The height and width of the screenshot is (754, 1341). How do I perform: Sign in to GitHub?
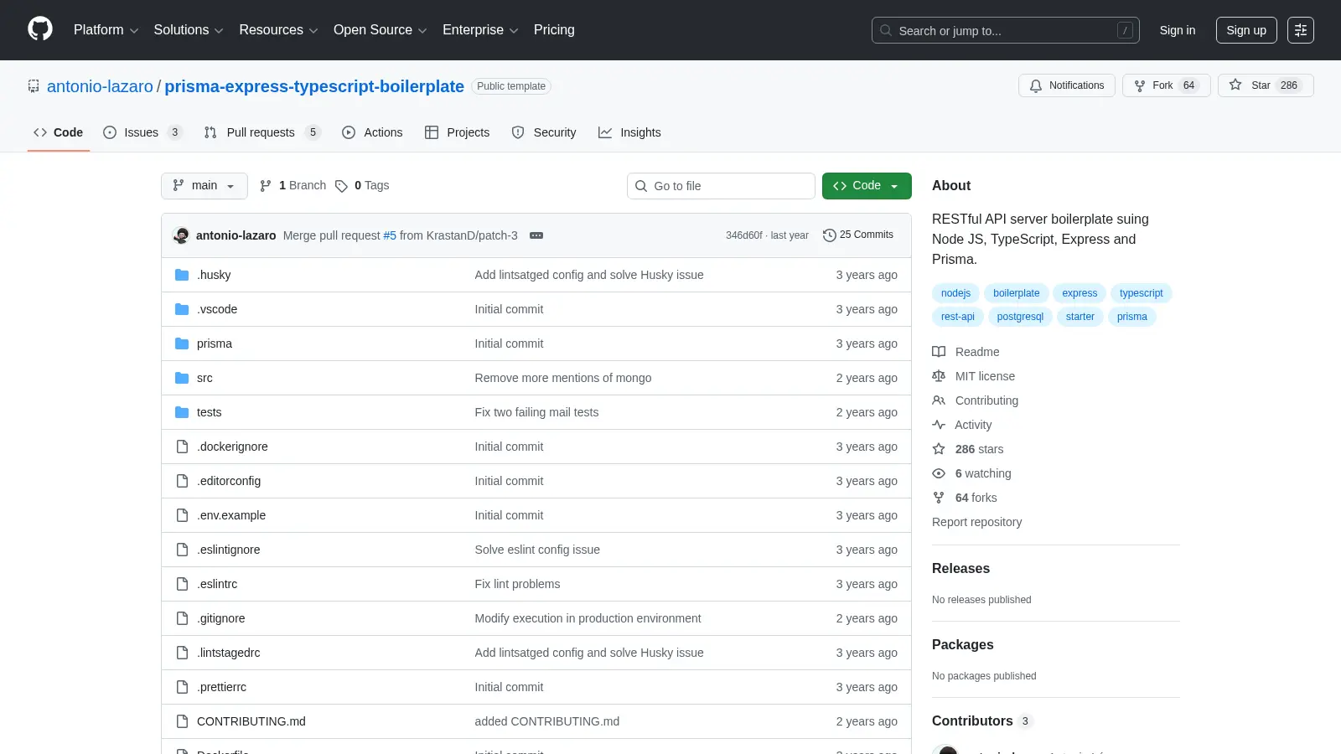point(1177,30)
